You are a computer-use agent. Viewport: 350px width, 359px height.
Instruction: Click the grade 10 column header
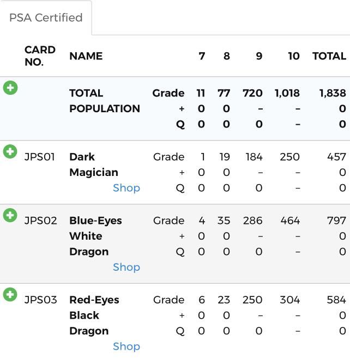(x=294, y=56)
